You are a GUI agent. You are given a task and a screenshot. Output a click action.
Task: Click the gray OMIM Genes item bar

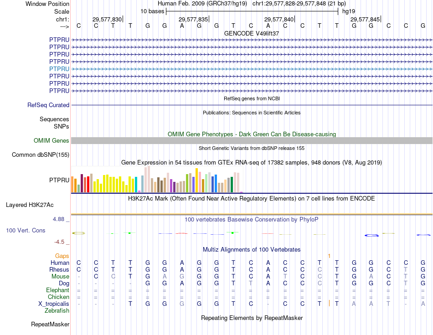click(x=252, y=141)
